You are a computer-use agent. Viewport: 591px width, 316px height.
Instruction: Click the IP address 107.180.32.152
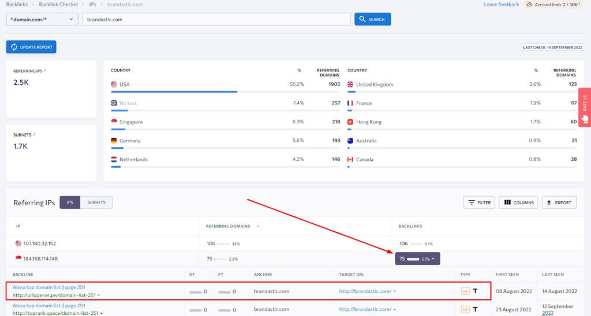(x=40, y=244)
